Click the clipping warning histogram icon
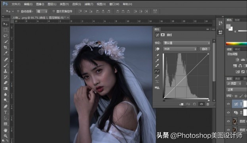 [157, 88]
